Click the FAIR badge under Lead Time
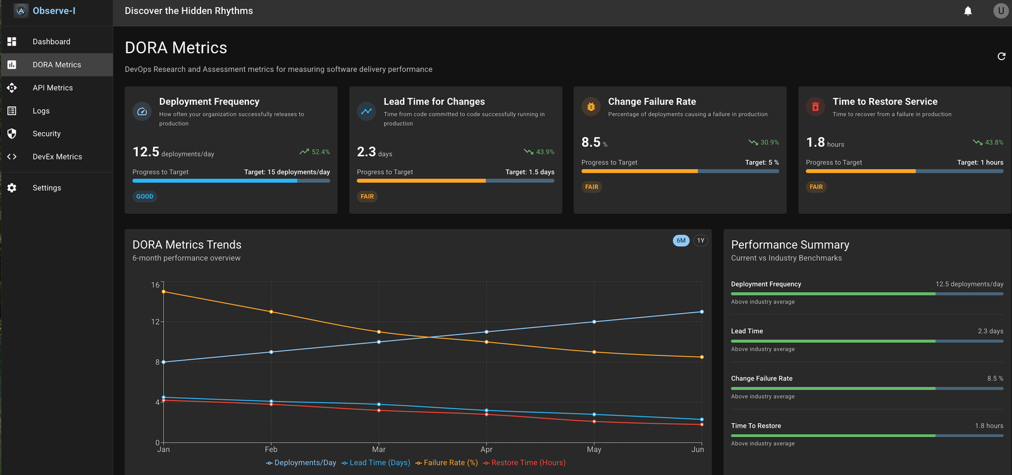 pos(367,196)
